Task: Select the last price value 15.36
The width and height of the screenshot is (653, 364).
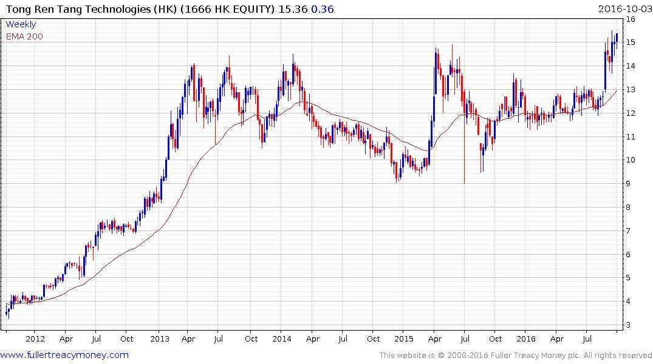Action: click(x=293, y=9)
